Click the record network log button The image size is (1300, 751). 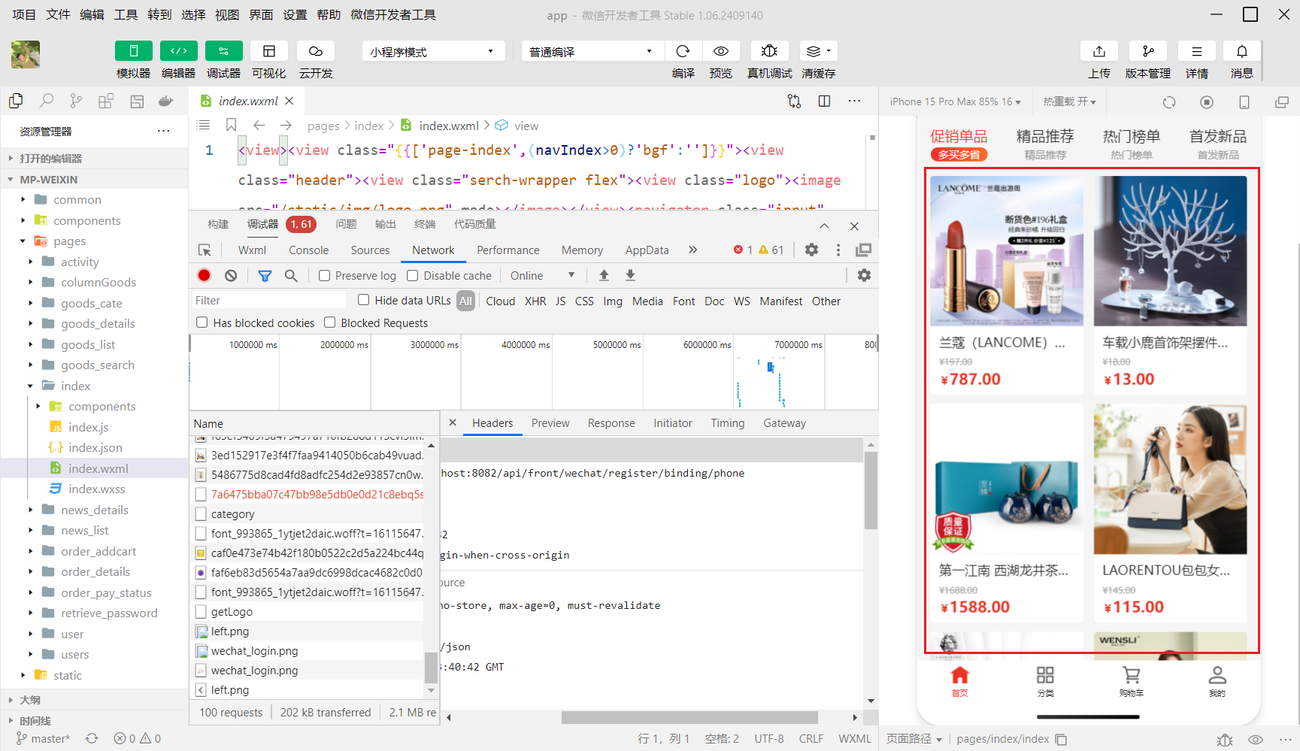(x=204, y=275)
